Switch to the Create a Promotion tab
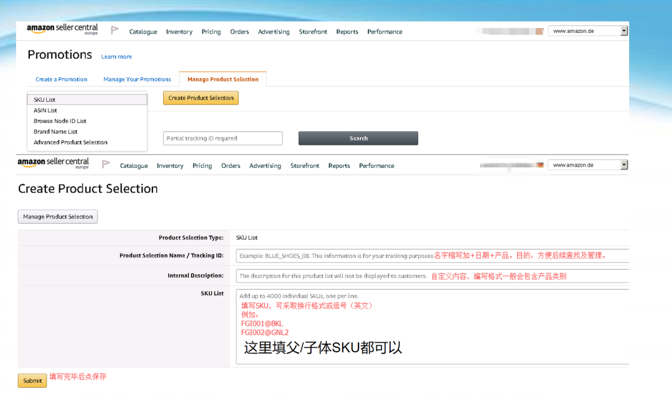Image resolution: width=672 pixels, height=399 pixels. click(61, 80)
